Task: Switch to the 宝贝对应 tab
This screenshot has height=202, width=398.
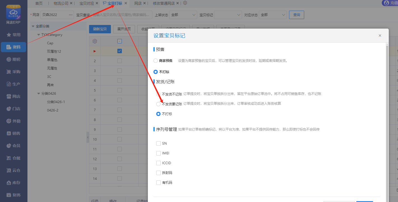Action: point(87,3)
